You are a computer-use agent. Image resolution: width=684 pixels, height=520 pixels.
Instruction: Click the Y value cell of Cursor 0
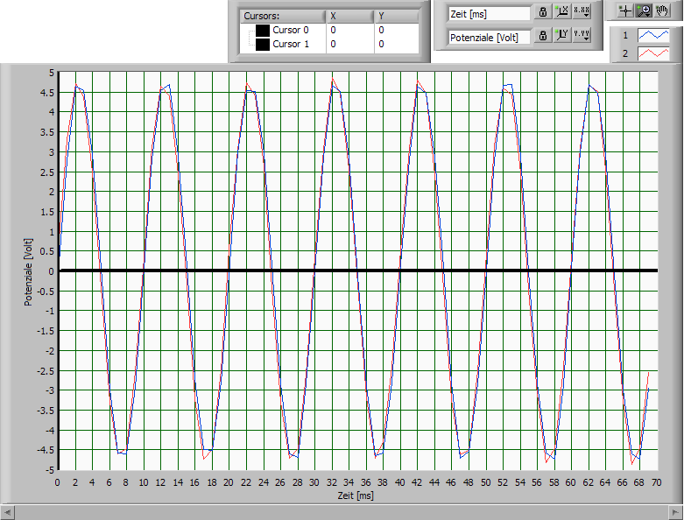pyautogui.click(x=397, y=30)
